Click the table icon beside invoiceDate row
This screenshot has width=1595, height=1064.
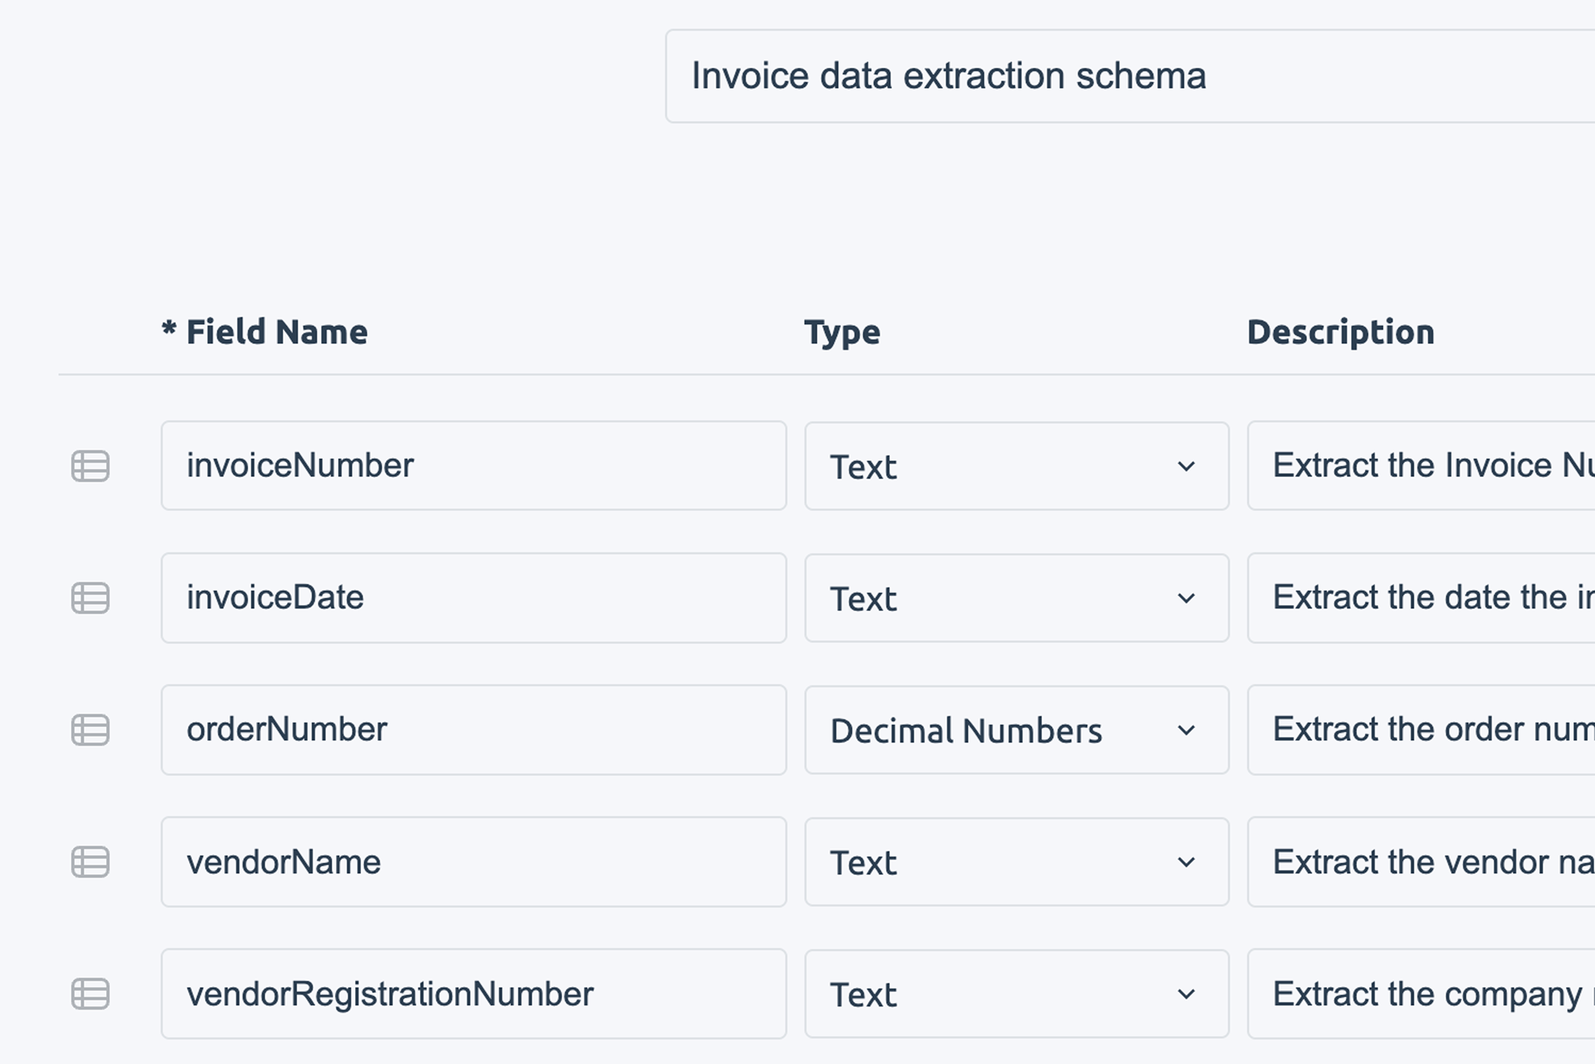[90, 598]
